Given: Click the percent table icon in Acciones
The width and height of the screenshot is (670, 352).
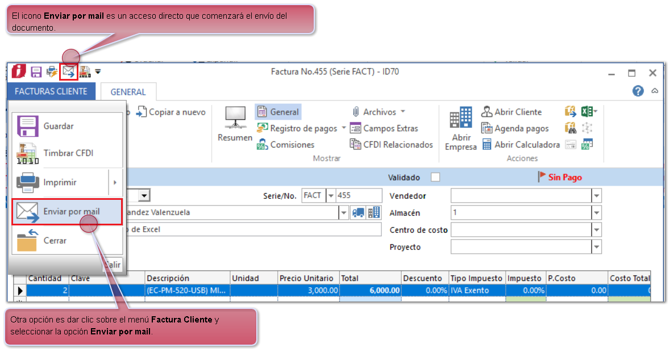Looking at the screenshot, I should 587,145.
